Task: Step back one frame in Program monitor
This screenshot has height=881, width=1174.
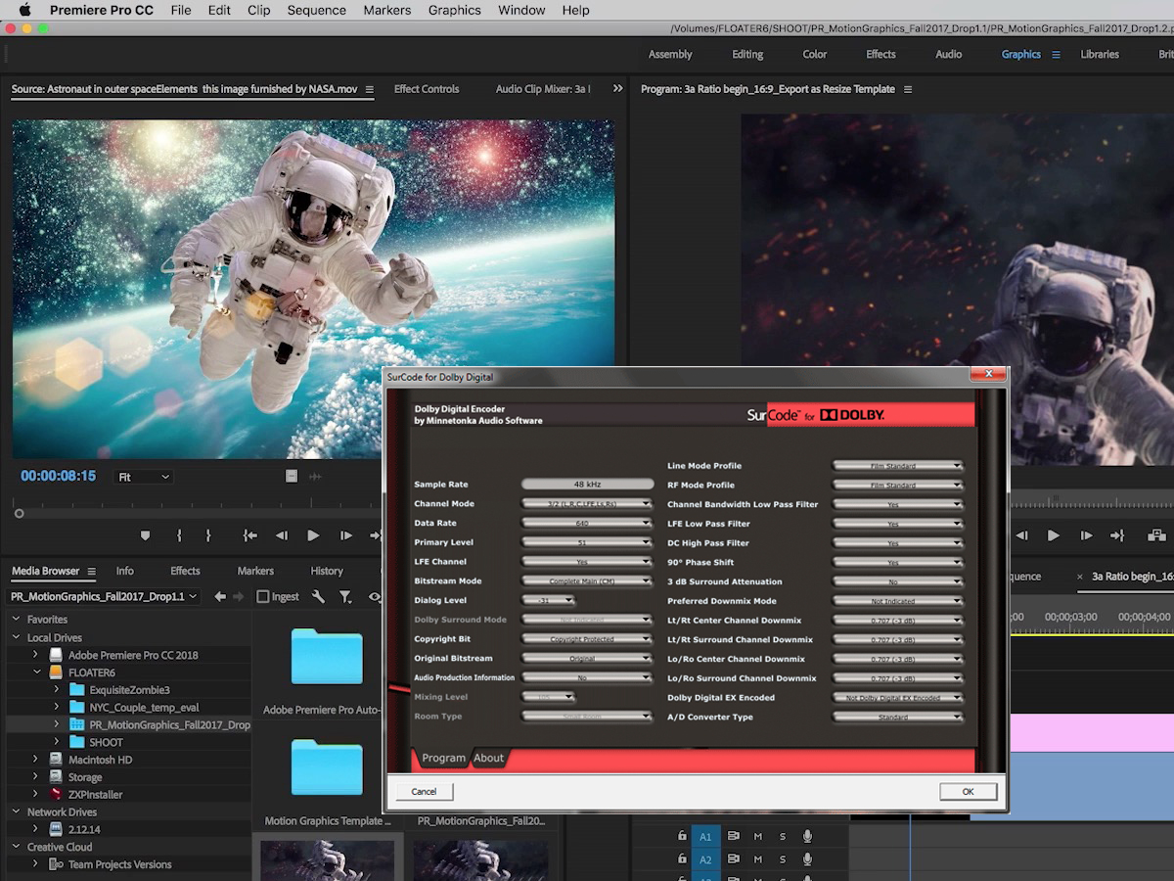Action: [1021, 535]
